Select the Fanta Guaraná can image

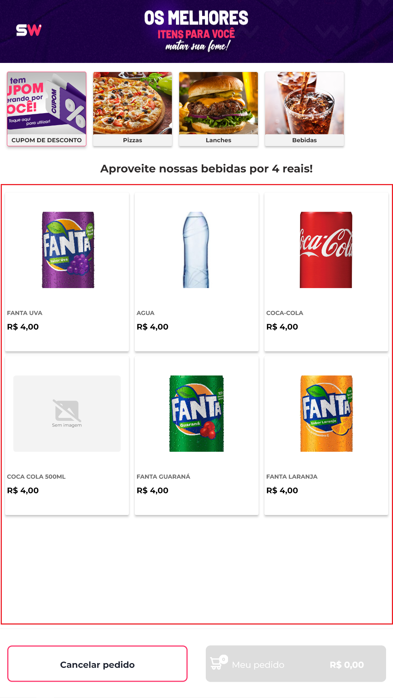[197, 414]
